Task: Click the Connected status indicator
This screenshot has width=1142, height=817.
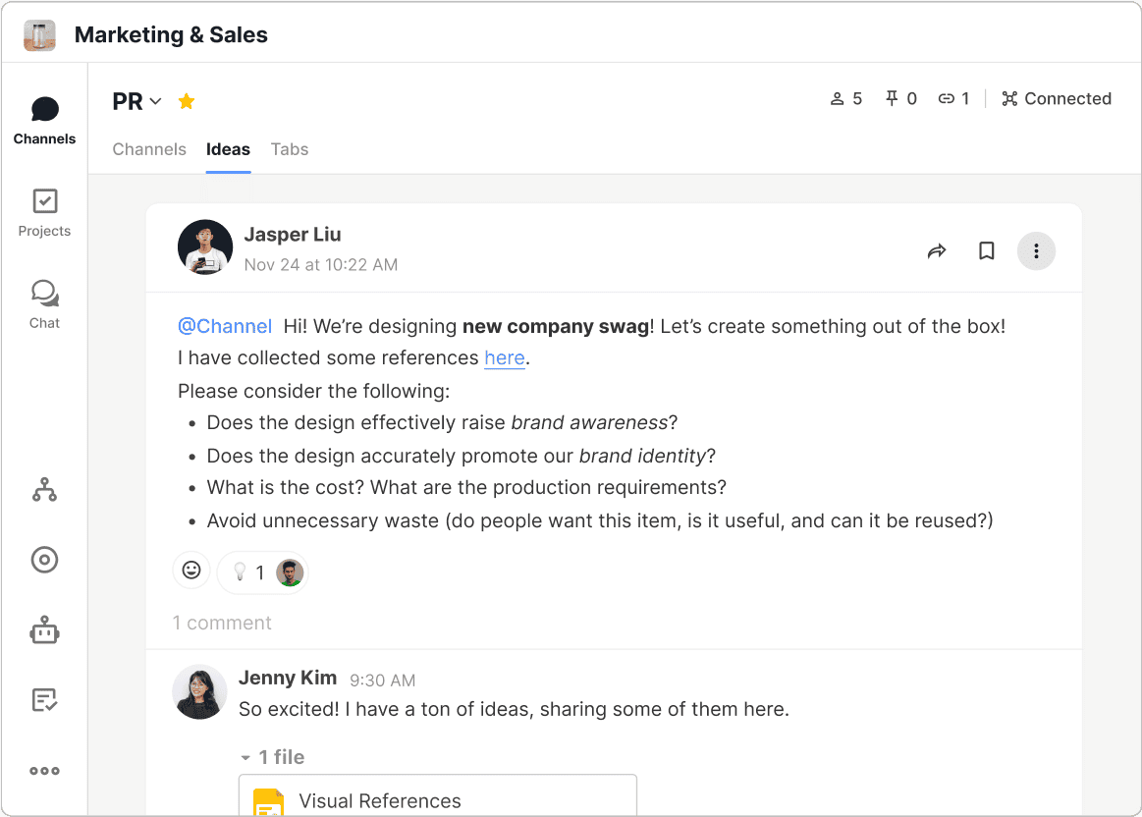Action: pos(1056,99)
